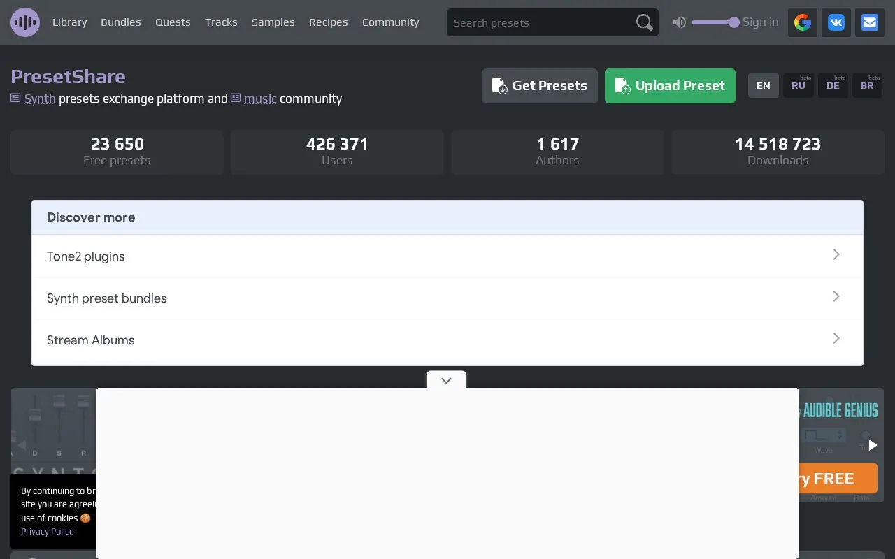Click the Upload Preset button

(670, 86)
